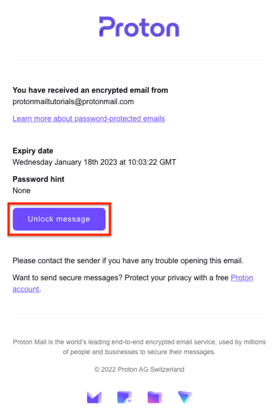Open the Proton VPN shield icon

[x=185, y=397]
